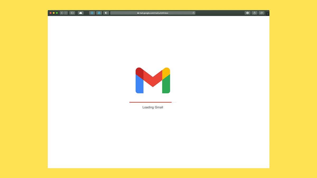Click the Safari back navigation arrow

(x=62, y=13)
